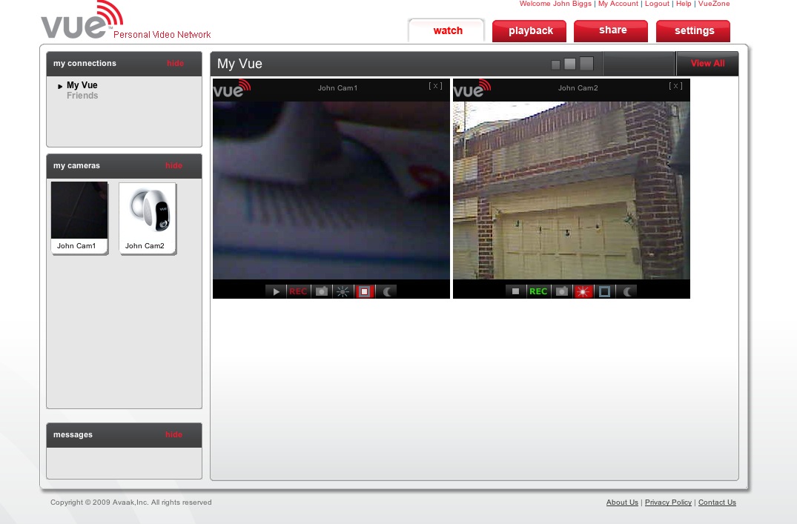The width and height of the screenshot is (797, 524).
Task: Toggle brightness on John Cam1
Action: click(x=343, y=292)
